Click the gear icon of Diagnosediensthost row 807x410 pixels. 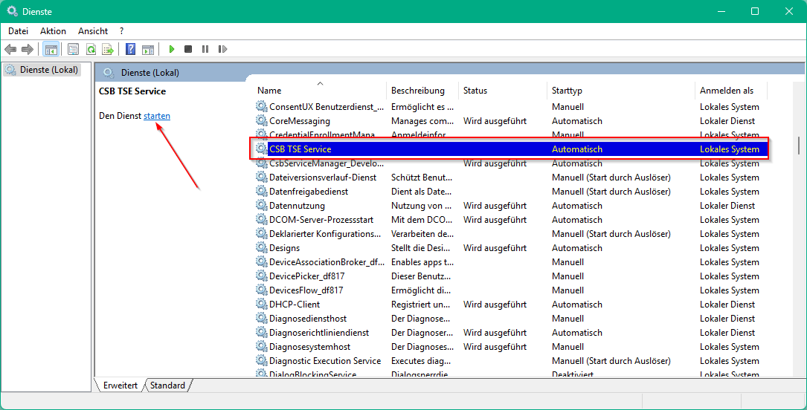click(262, 319)
